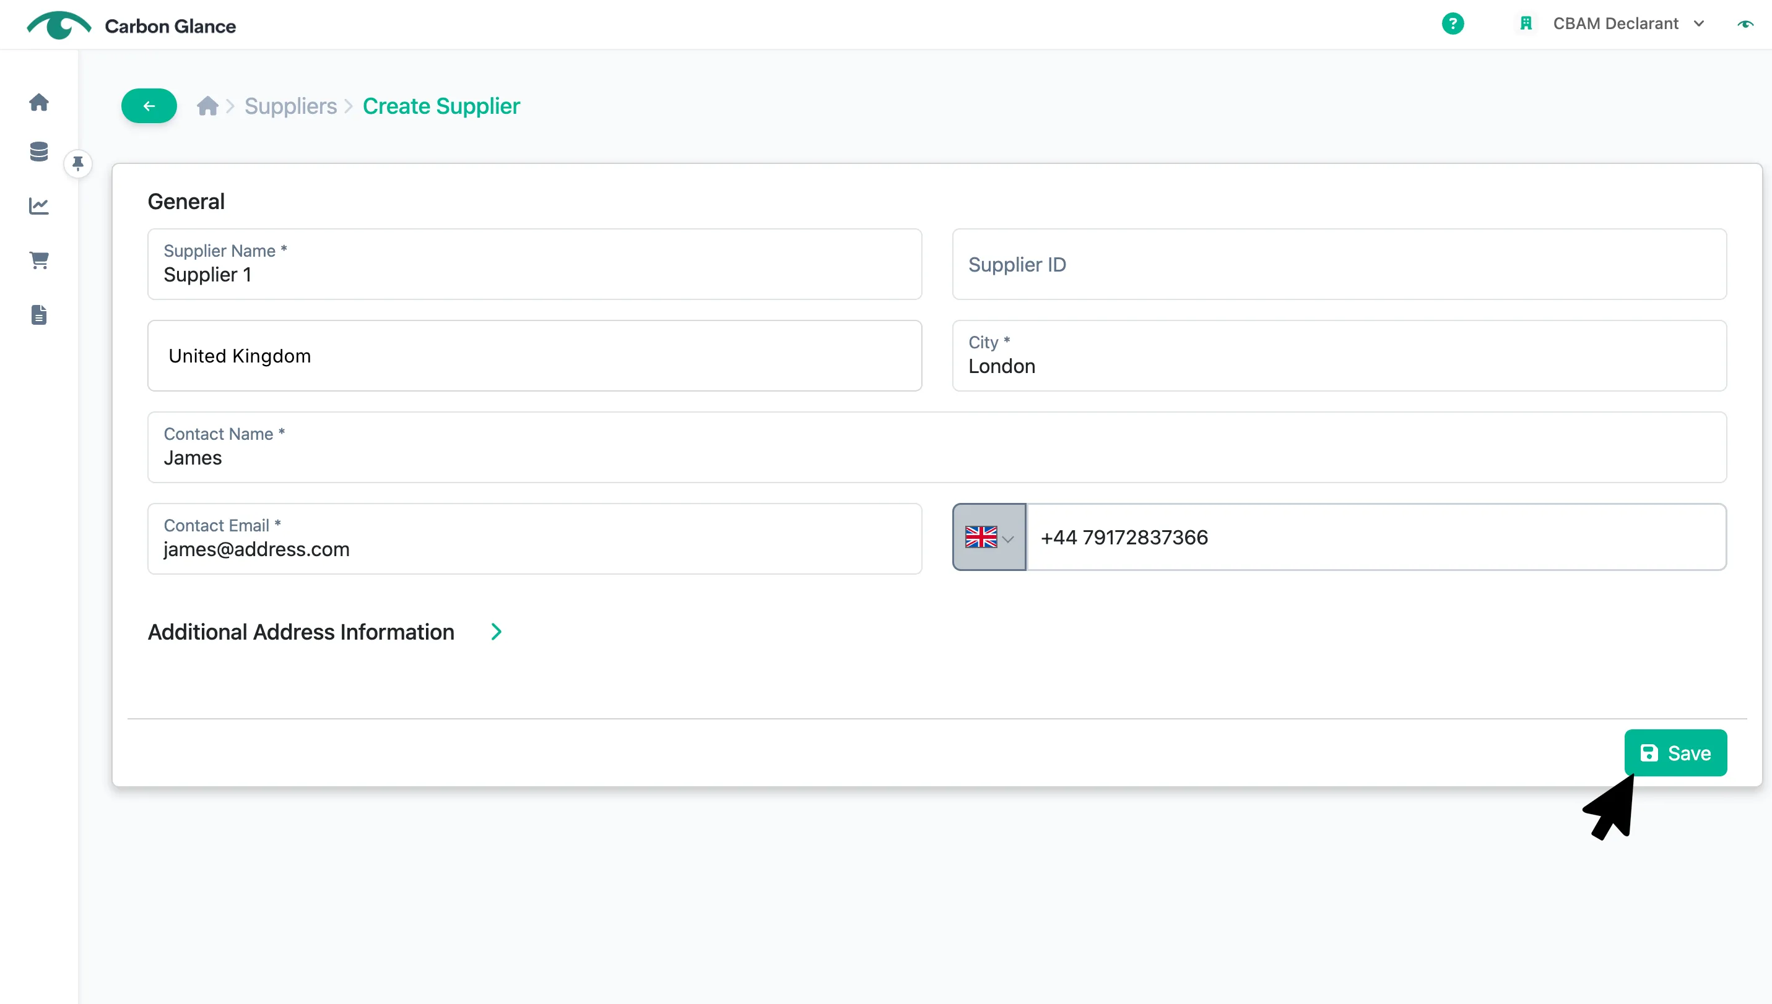This screenshot has width=1772, height=1004.
Task: Open the UK flag phone country selector
Action: pyautogui.click(x=989, y=536)
